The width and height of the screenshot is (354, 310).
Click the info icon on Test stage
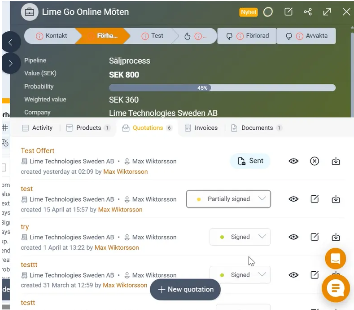[x=145, y=36]
